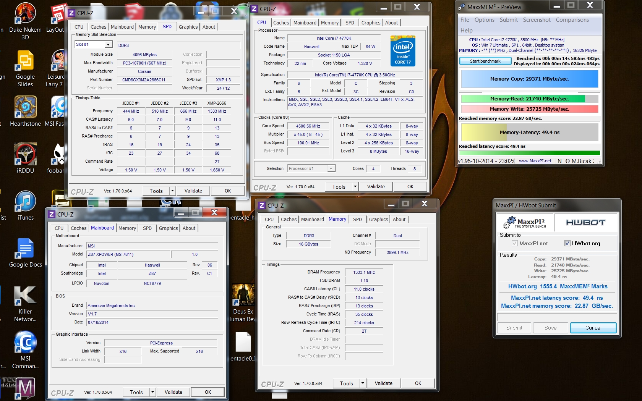Click Validate in the Mainboard window
Screen dimensions: 642x401
tap(173, 392)
